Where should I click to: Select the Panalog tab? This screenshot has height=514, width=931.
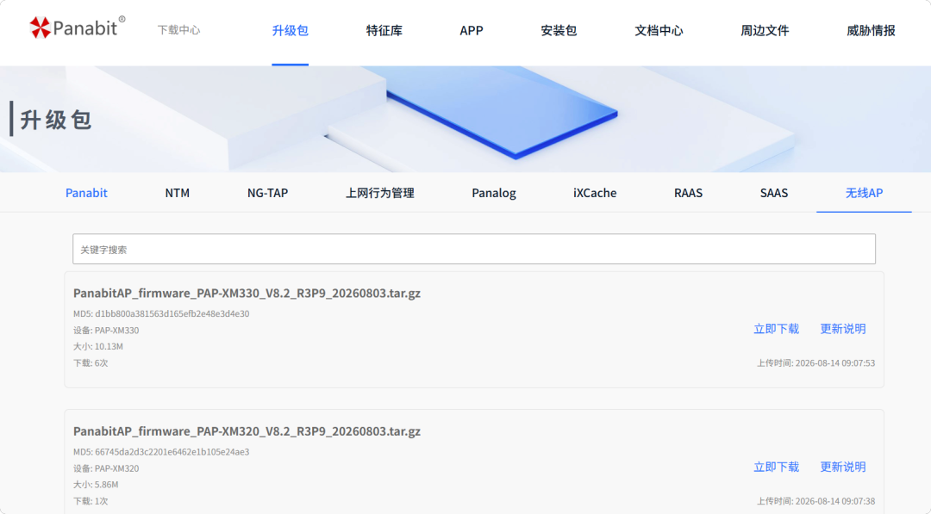point(493,193)
